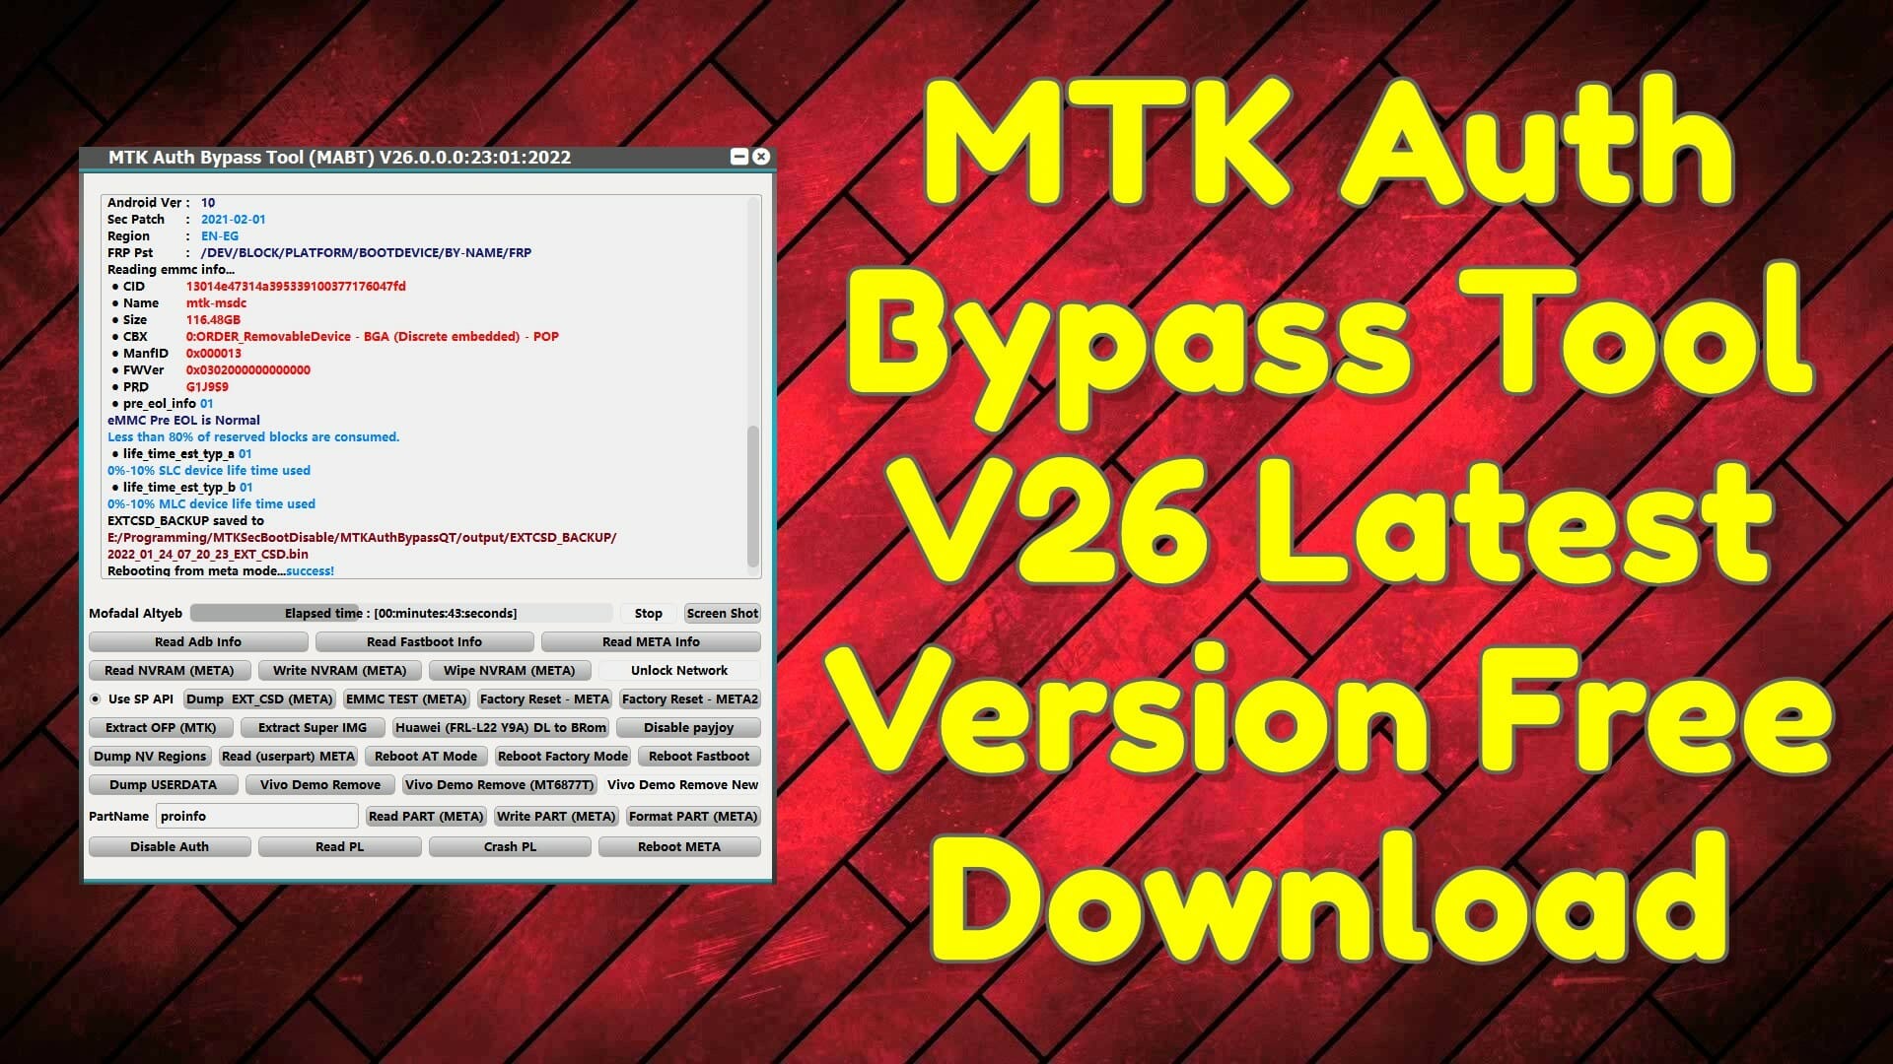The height and width of the screenshot is (1064, 1893).
Task: Expand the PartName proinfo input field
Action: point(256,816)
